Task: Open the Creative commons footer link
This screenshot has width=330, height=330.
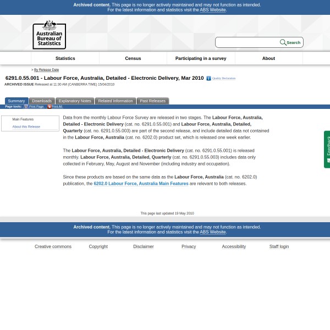Action: tap(53, 246)
